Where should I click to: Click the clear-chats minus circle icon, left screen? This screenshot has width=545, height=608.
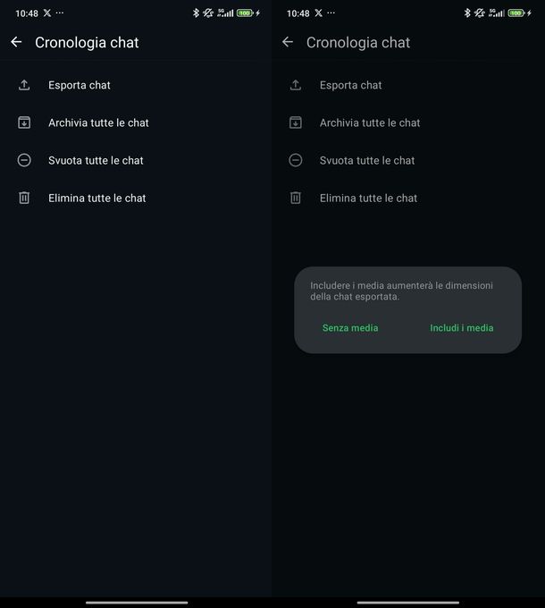click(x=24, y=160)
